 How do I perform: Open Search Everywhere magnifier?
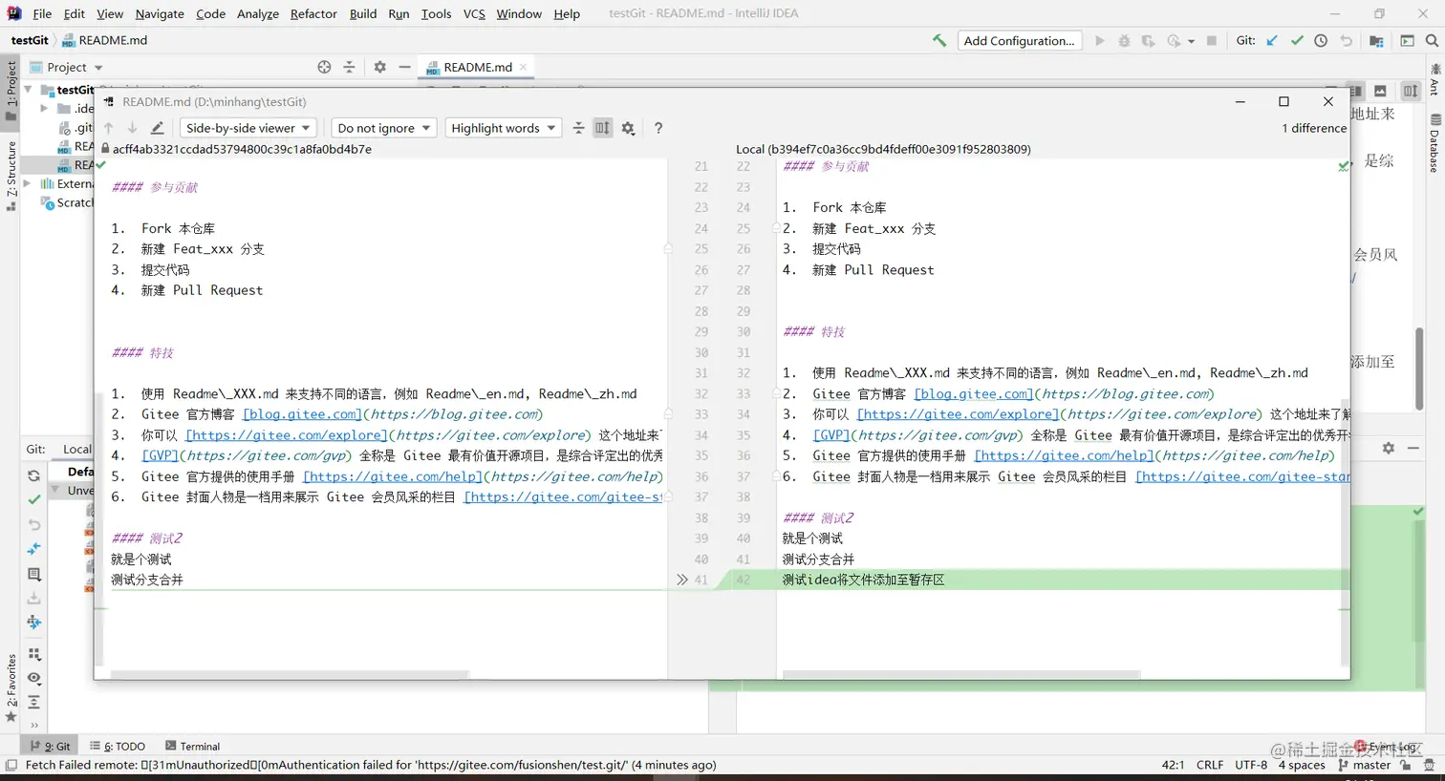(1432, 40)
